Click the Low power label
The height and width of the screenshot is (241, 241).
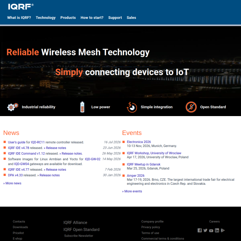[101, 107]
